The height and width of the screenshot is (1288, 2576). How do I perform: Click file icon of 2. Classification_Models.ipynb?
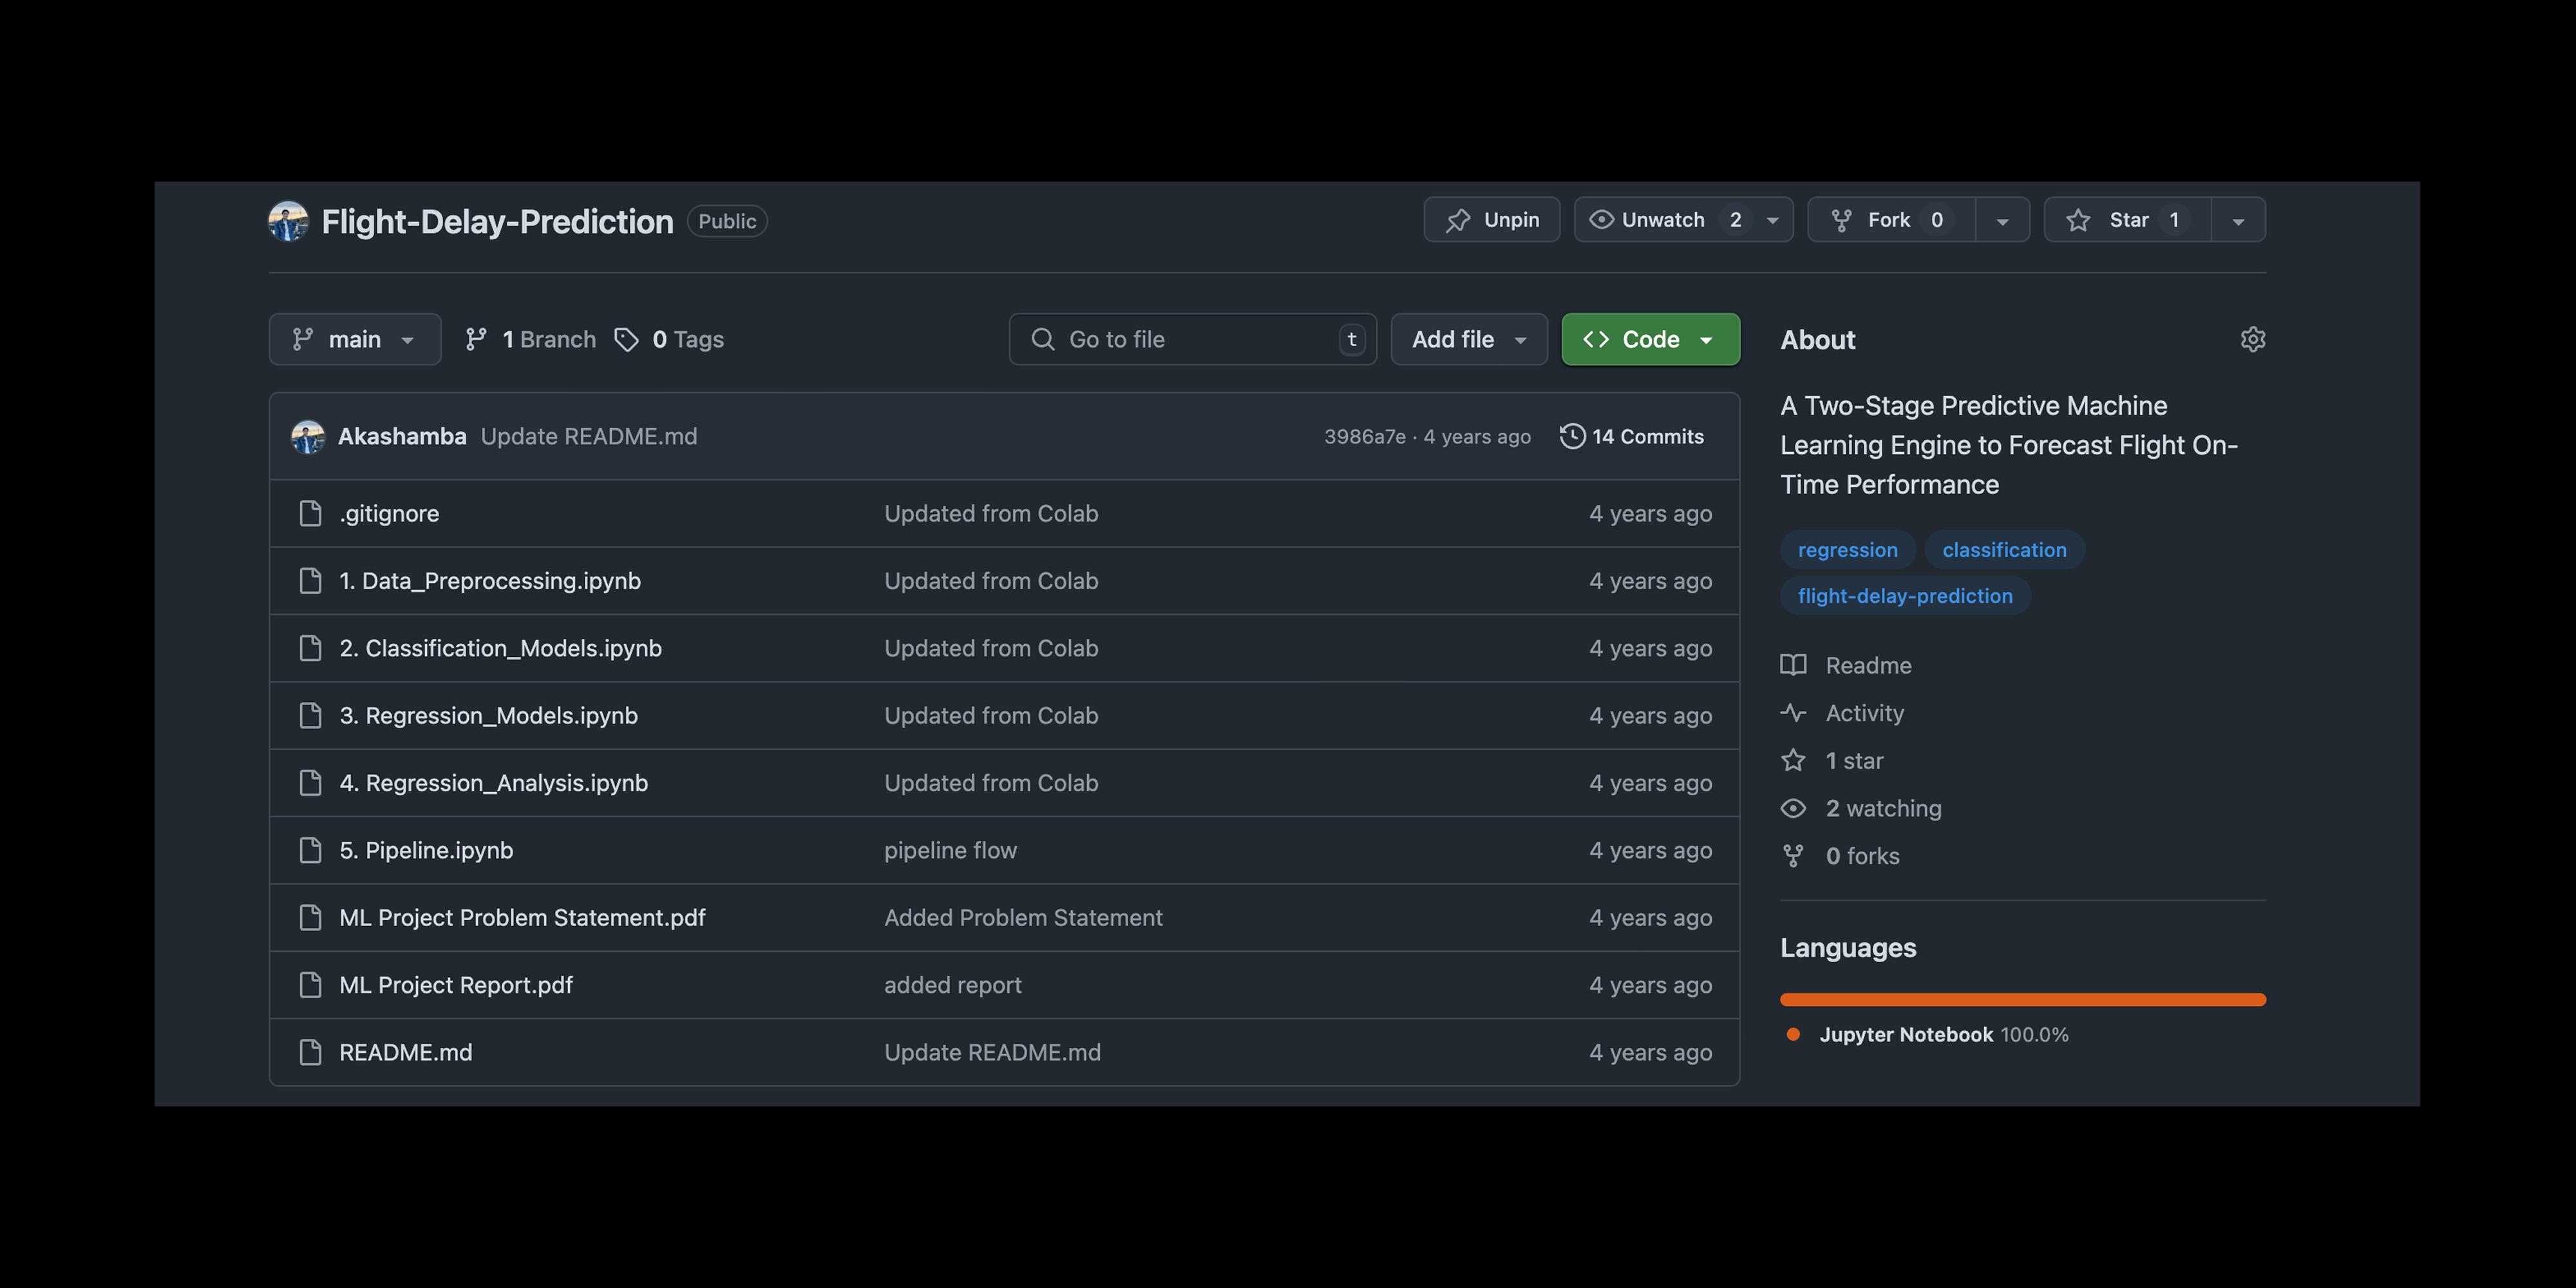point(310,648)
